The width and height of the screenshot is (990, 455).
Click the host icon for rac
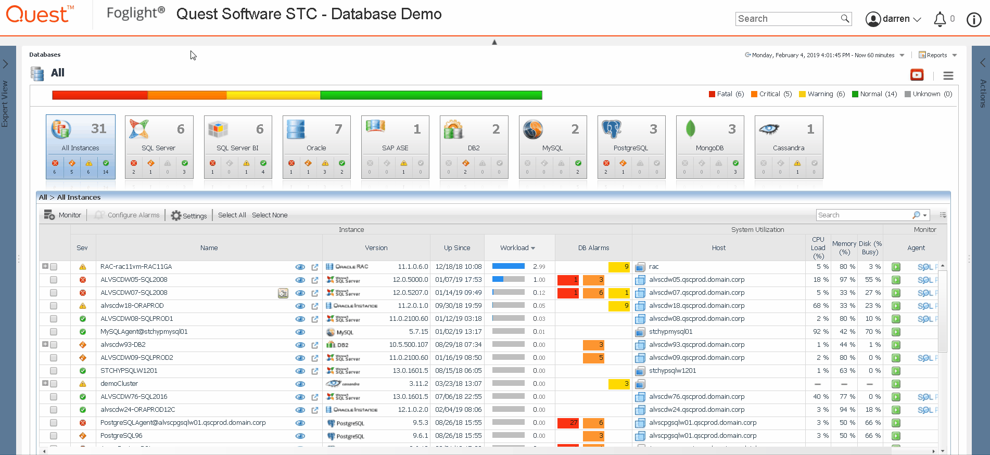tap(640, 267)
